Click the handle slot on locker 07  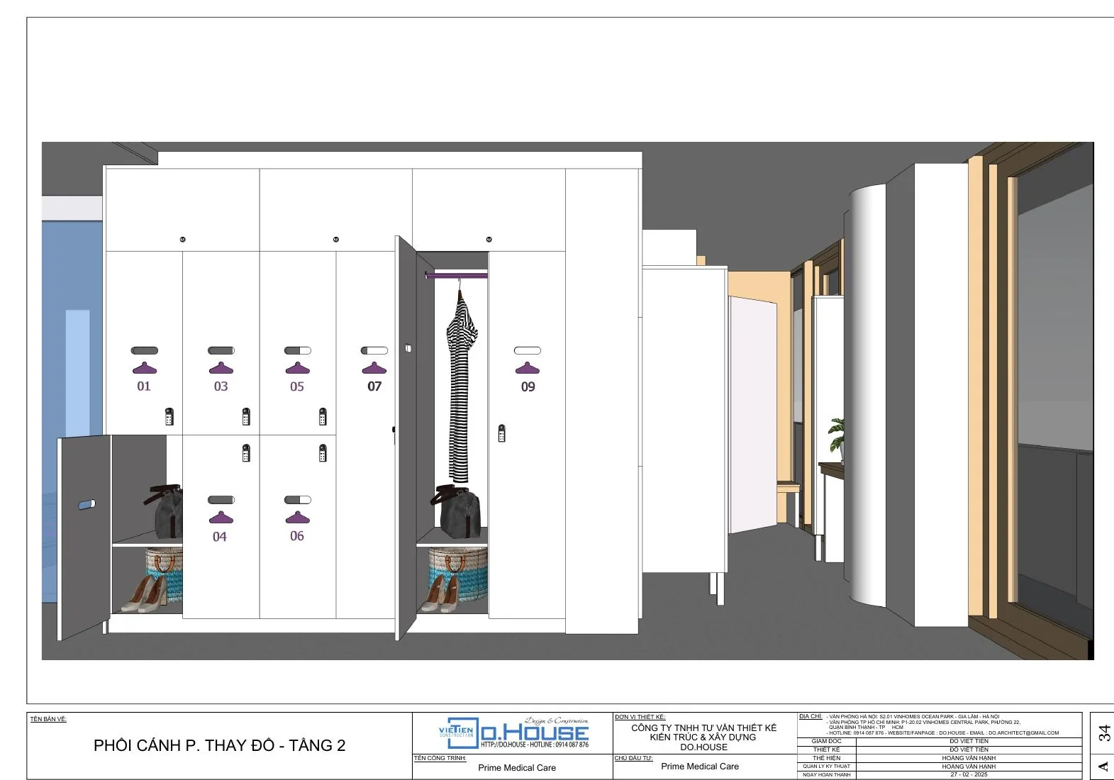(x=374, y=350)
